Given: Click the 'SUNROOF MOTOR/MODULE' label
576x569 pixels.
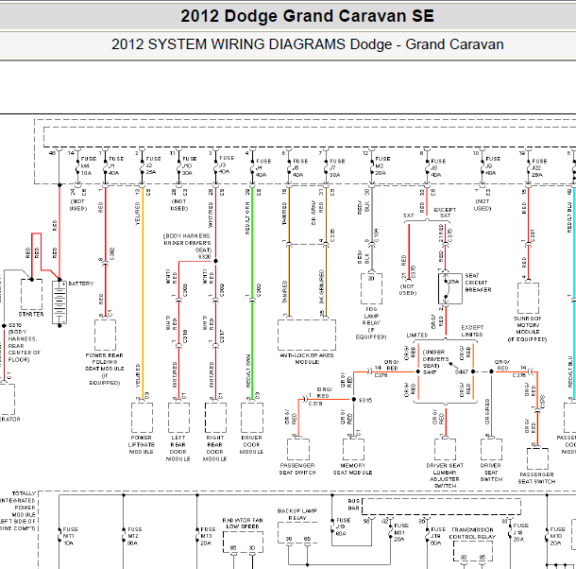Looking at the screenshot, I should coord(528,325).
